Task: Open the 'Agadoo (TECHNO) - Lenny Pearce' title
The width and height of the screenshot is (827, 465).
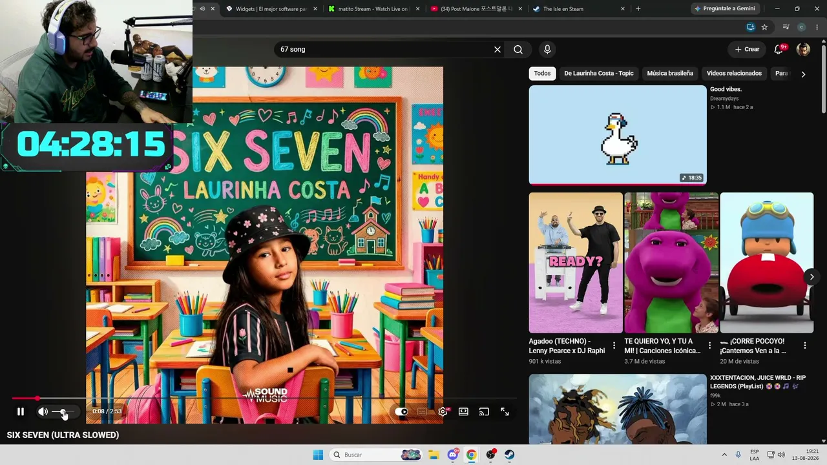Action: (x=567, y=346)
